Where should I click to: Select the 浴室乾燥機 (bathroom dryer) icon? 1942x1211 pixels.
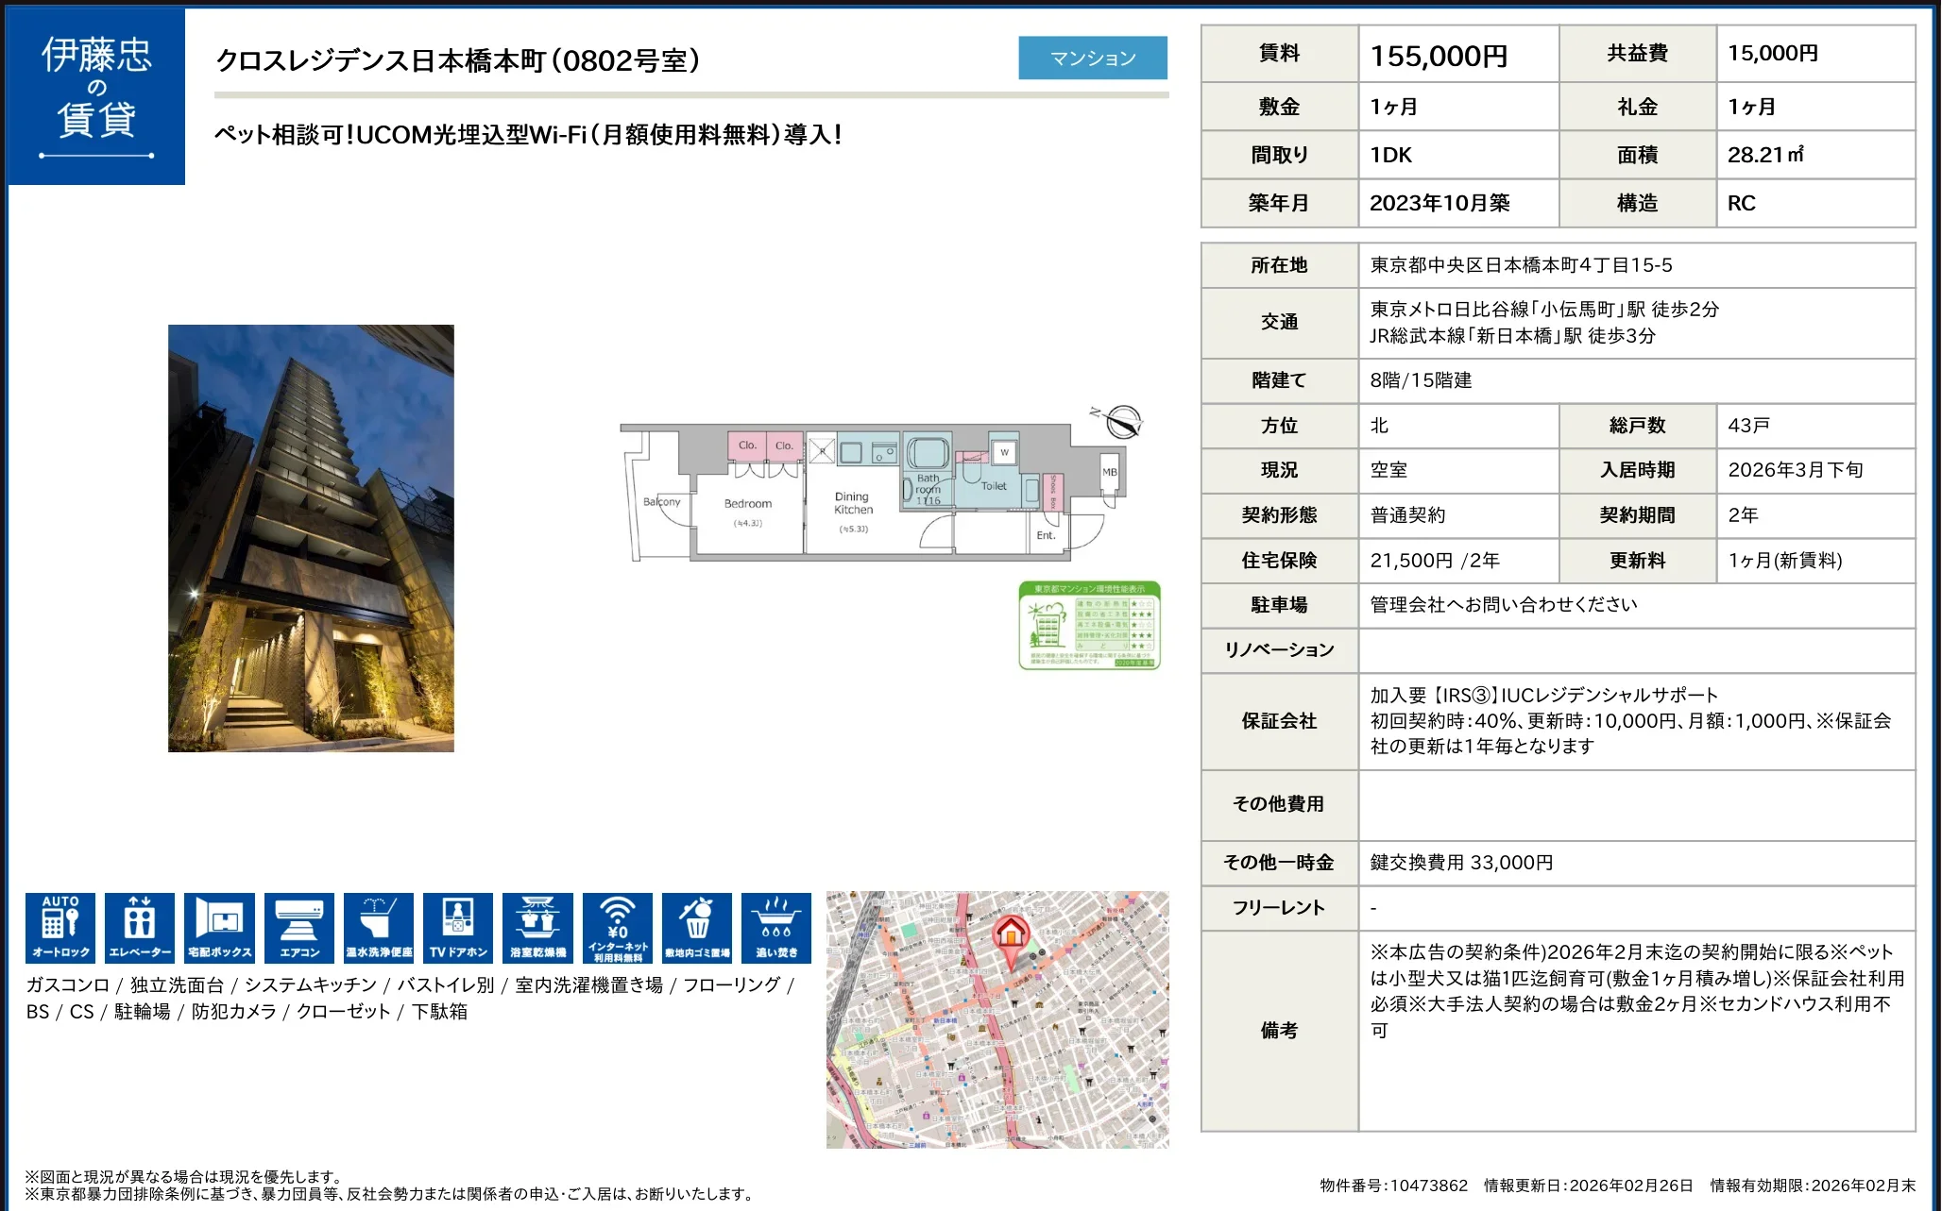pyautogui.click(x=536, y=927)
